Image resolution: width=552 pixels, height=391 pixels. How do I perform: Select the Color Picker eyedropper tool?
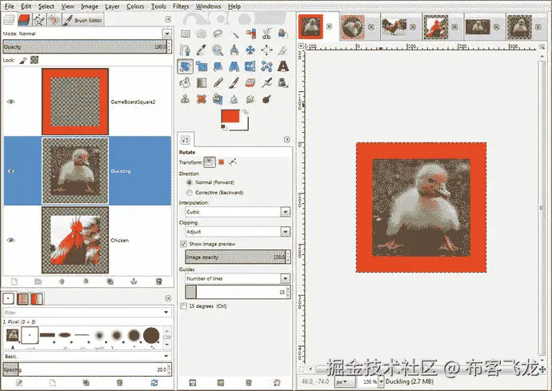(x=202, y=50)
